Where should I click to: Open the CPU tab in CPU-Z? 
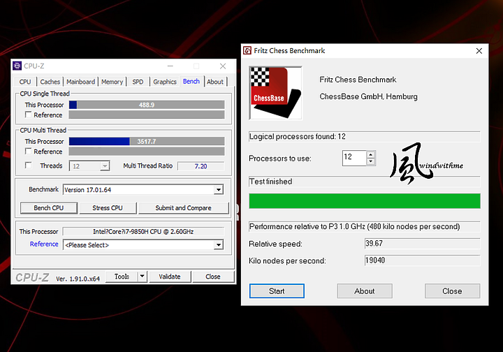pos(25,82)
